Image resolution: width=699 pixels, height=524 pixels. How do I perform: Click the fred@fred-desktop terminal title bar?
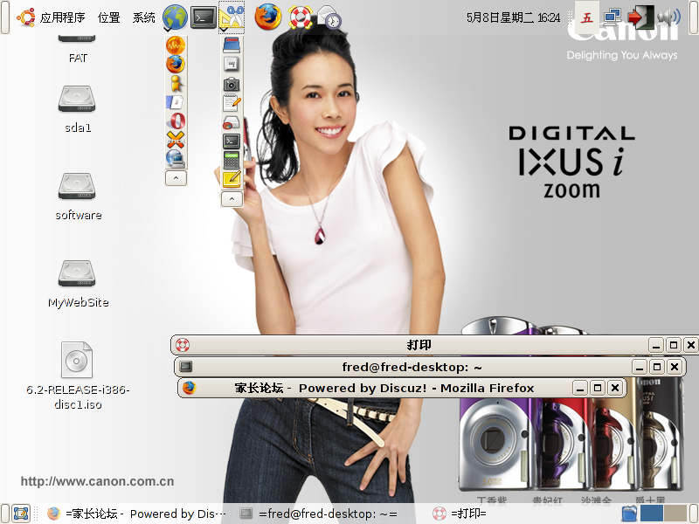point(412,367)
